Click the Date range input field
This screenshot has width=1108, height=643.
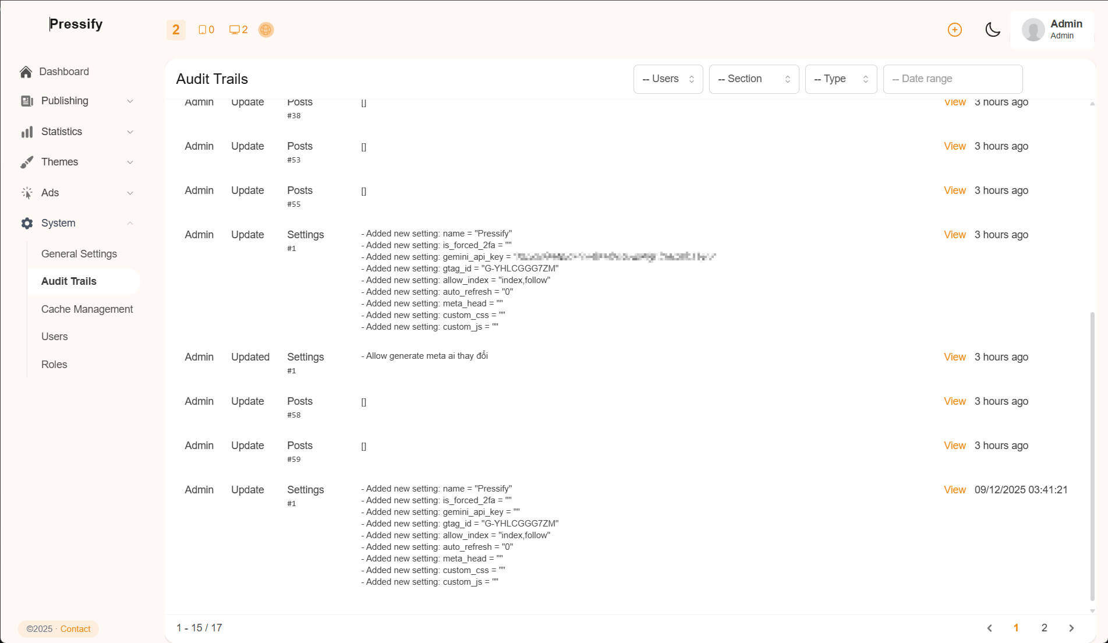pos(952,79)
